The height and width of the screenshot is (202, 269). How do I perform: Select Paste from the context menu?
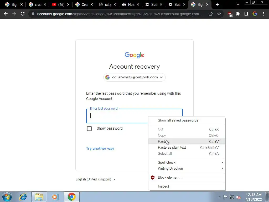point(187,142)
